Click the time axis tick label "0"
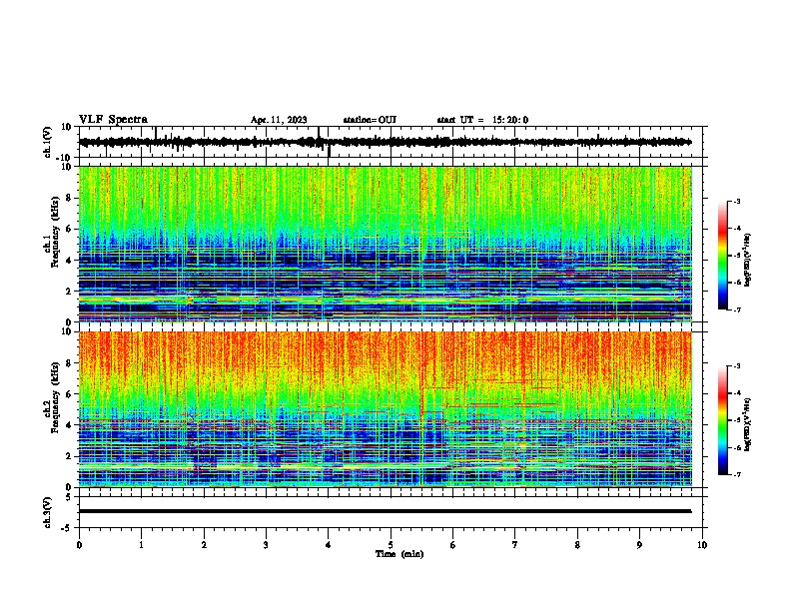 (x=79, y=545)
